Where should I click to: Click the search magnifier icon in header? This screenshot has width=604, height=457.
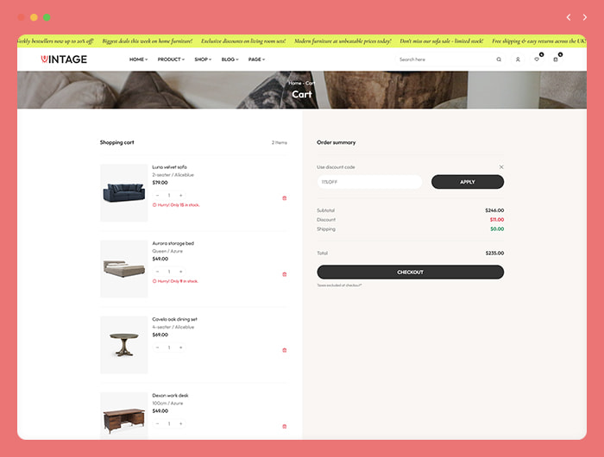499,59
